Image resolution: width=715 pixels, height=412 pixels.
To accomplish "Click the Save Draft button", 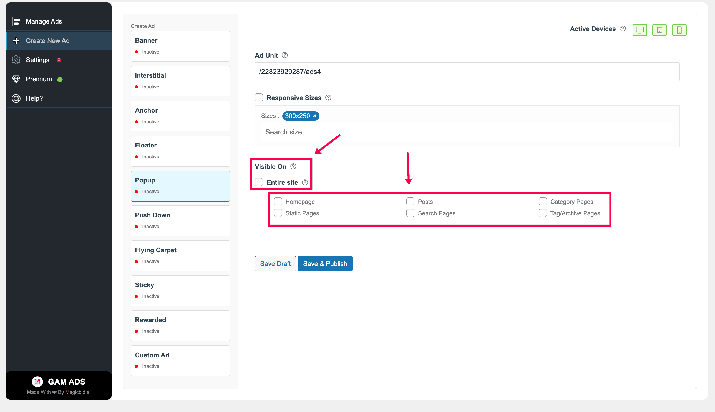I will [x=275, y=264].
